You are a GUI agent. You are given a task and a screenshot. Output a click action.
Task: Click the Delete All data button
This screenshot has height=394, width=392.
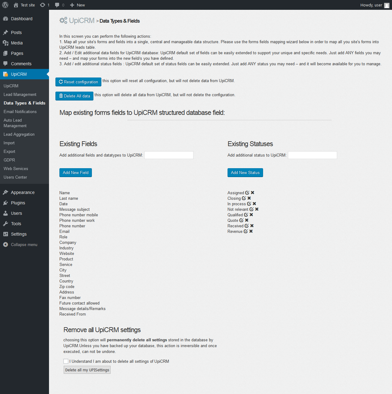pos(74,96)
